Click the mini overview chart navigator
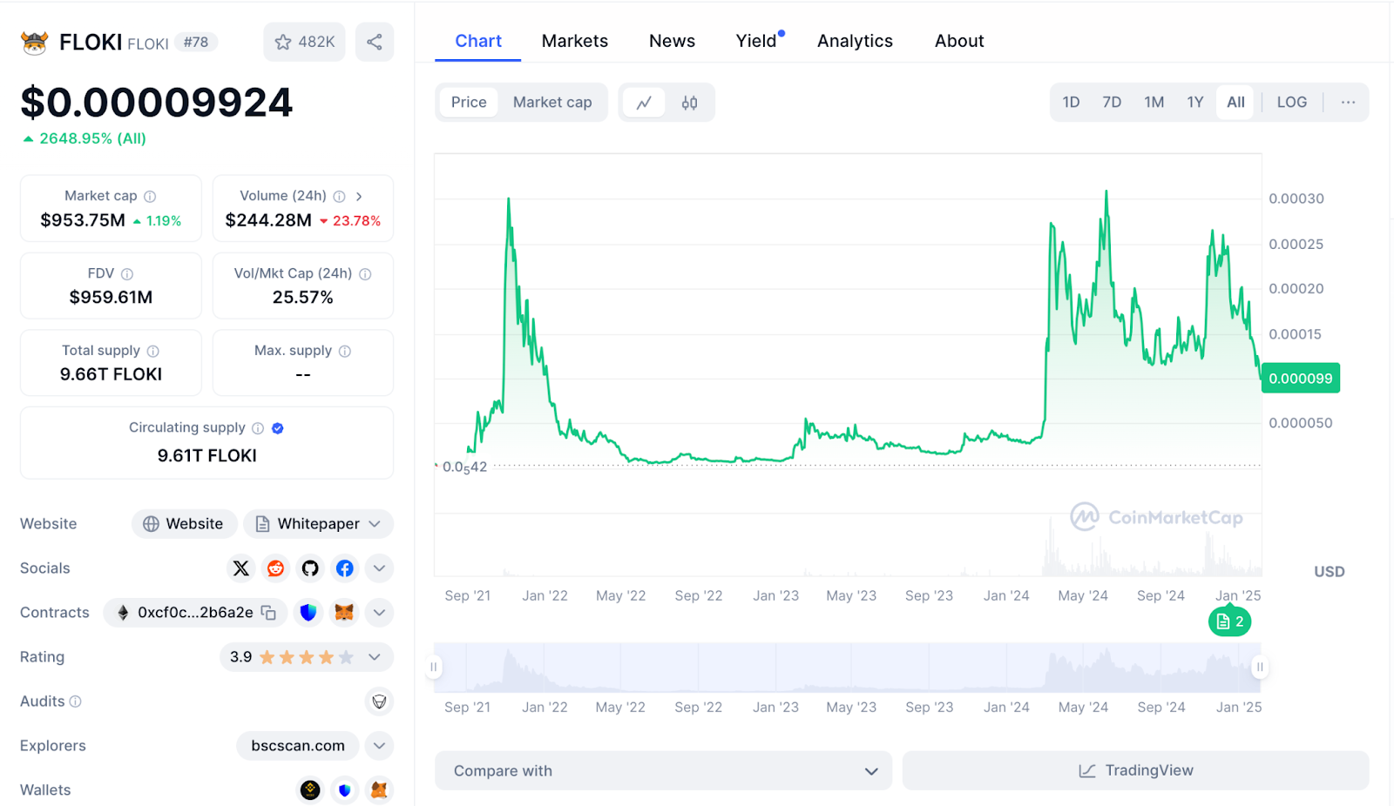The width and height of the screenshot is (1394, 806). point(847,668)
